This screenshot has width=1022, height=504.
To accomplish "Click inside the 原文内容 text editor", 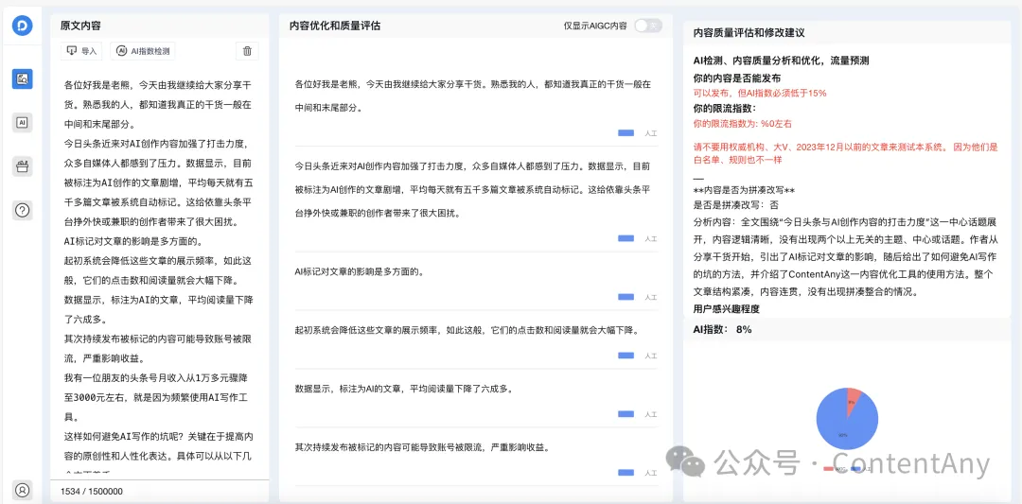I will 159,265.
